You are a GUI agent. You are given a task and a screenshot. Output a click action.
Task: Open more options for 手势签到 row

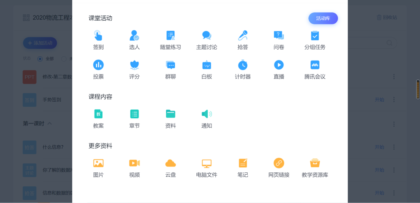394,100
